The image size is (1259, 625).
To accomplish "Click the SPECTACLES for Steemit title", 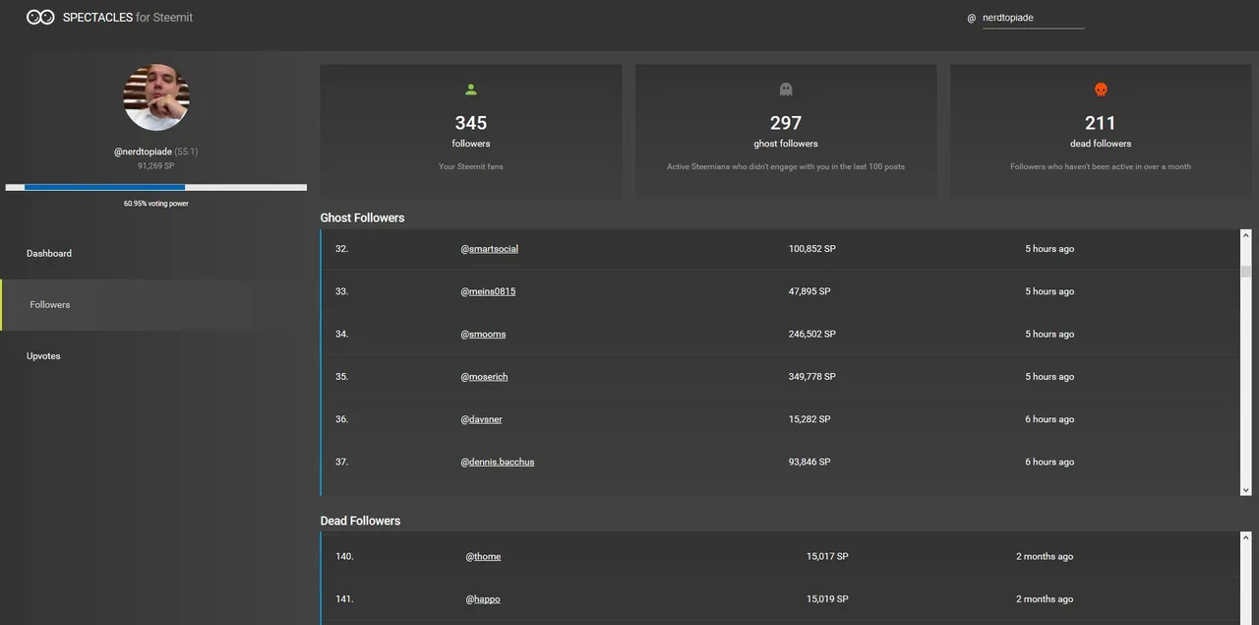I will [x=128, y=18].
